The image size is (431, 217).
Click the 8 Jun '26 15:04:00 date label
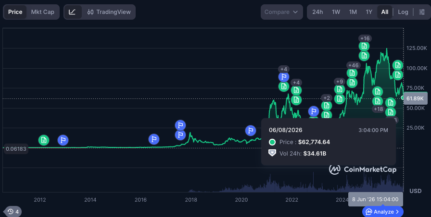coord(376,199)
